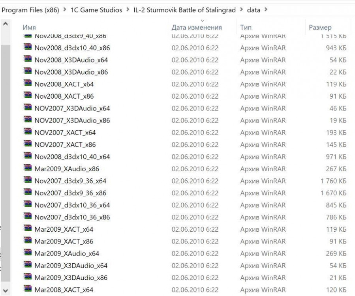The image size is (355, 296).
Task: Click WinRAR icon of Mar2008_XACT_x64
Action: [x=28, y=289]
